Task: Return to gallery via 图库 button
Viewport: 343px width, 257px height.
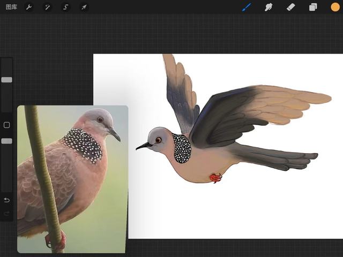Action: (11, 7)
